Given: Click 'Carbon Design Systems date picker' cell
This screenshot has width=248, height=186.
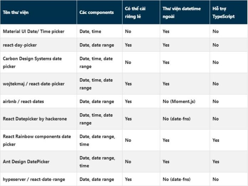Looking at the screenshot, I should point(32,62).
